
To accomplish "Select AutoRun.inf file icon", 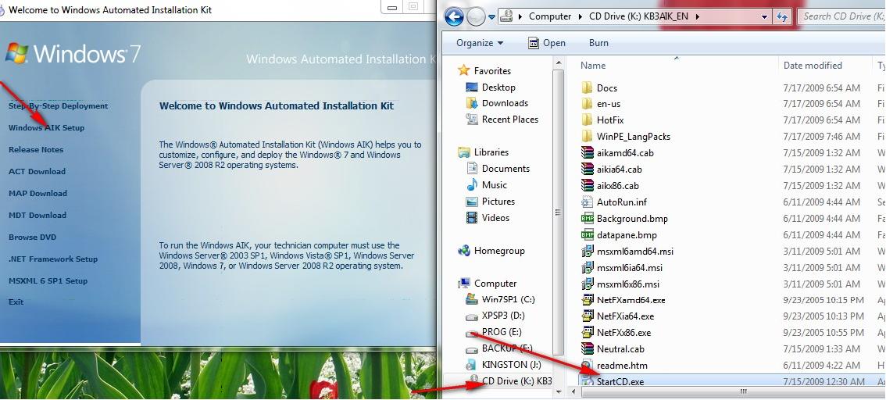I will tap(588, 202).
